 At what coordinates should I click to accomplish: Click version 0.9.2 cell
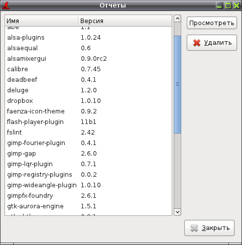pyautogui.click(x=89, y=111)
